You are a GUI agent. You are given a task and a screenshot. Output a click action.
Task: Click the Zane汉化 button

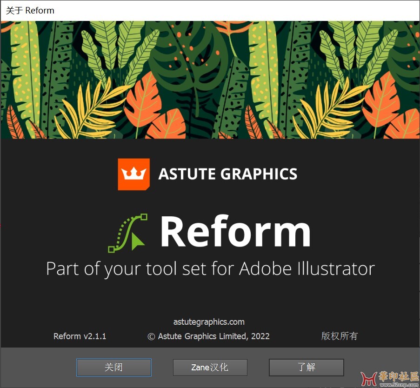[x=210, y=367]
